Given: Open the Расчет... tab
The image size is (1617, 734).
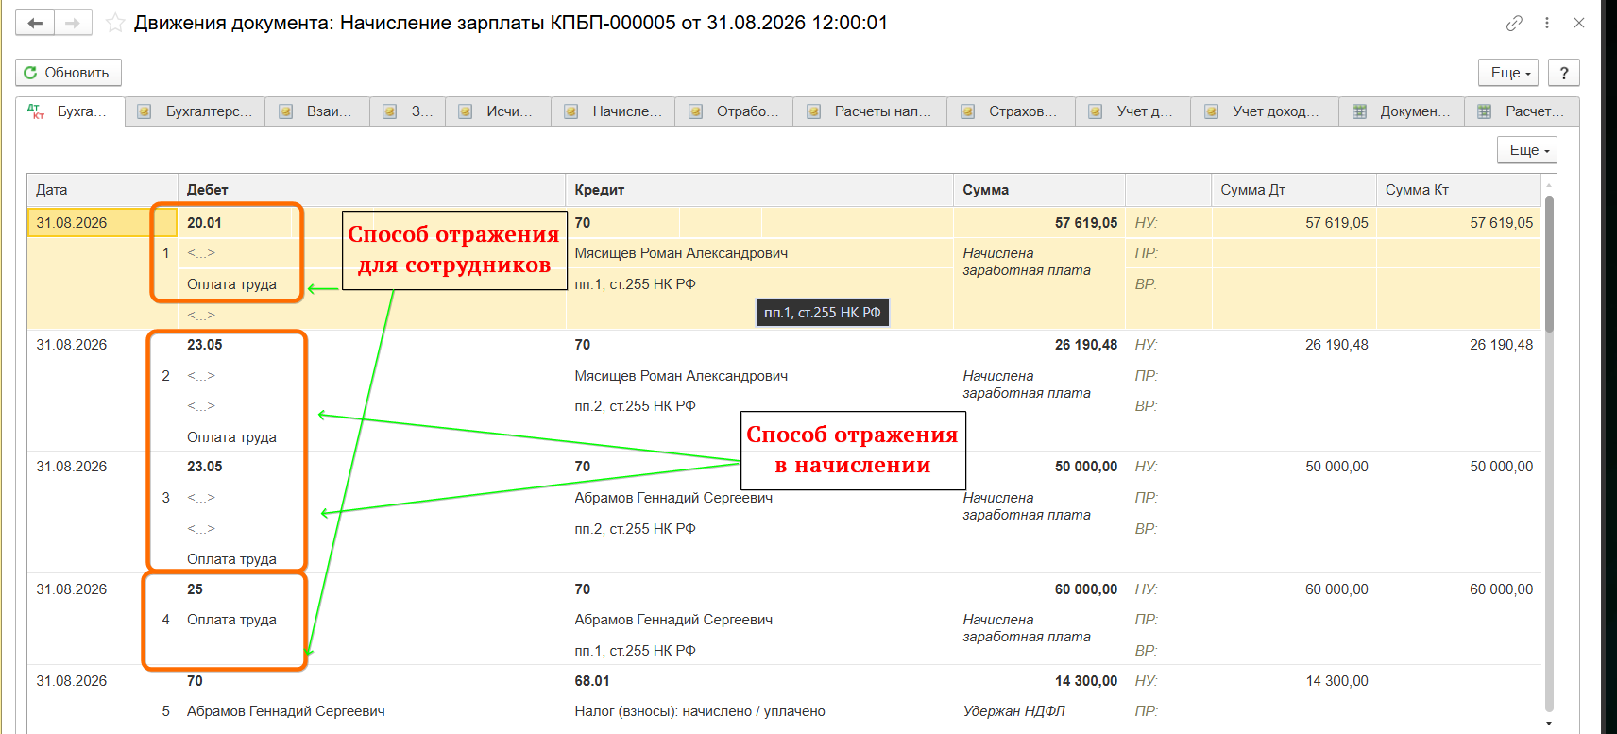Looking at the screenshot, I should (x=1522, y=111).
